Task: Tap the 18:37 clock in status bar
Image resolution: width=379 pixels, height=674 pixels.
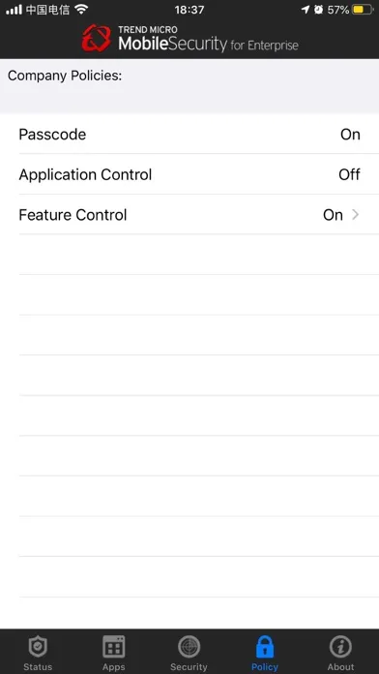Action: click(x=189, y=10)
